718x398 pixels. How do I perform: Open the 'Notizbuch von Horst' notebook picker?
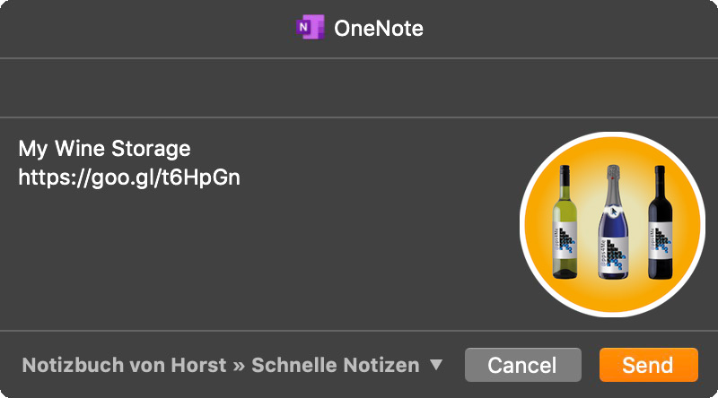[x=124, y=365]
